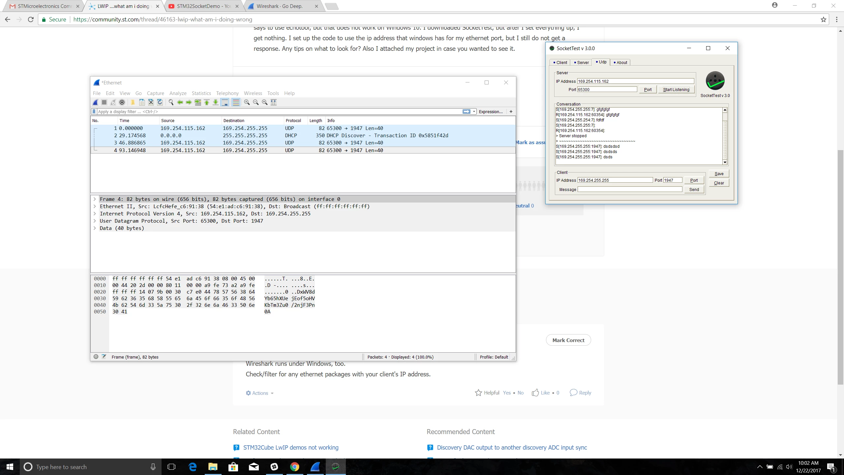Switch to the Client tab in SocketTest

(560, 62)
